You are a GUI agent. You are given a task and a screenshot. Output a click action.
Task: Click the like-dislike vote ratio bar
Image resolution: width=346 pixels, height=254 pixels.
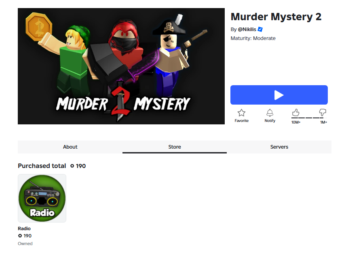[x=309, y=118]
